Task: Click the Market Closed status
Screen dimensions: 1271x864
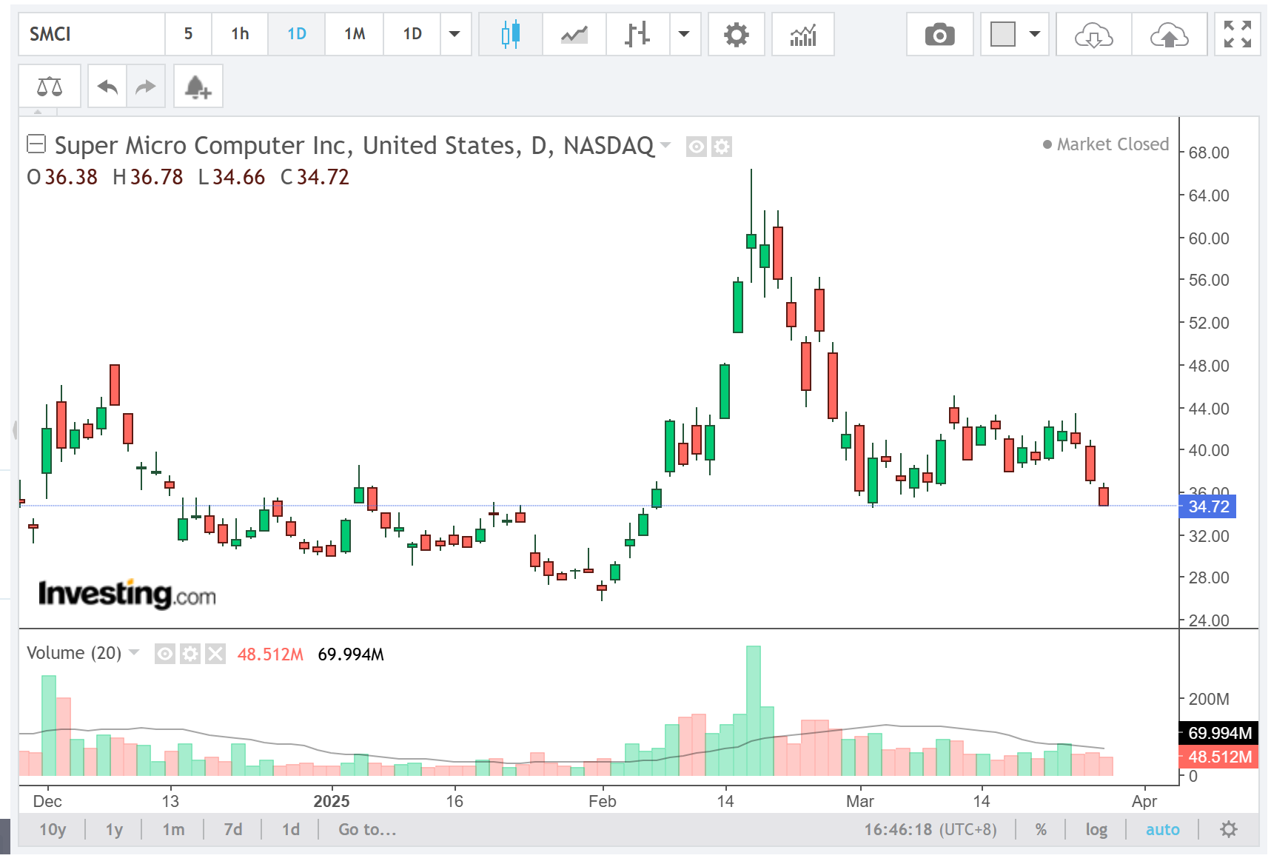Action: 1106,144
